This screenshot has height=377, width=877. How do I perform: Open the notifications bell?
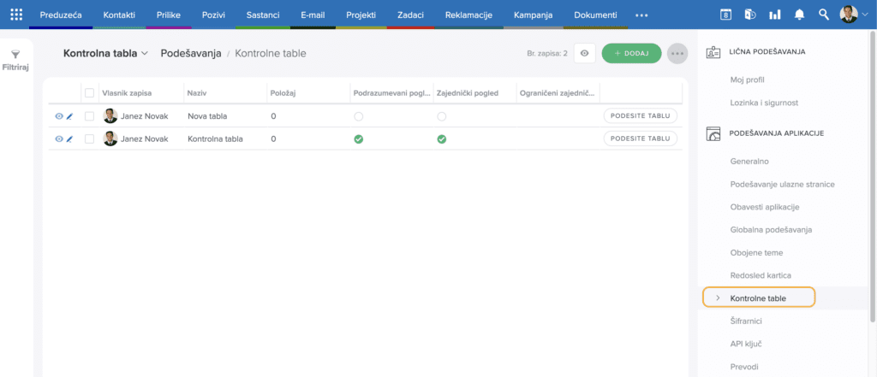pyautogui.click(x=800, y=15)
